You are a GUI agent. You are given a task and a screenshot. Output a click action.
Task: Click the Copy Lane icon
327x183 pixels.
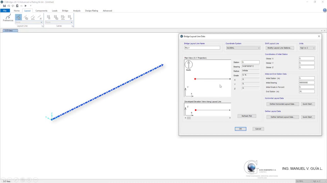pyautogui.click(x=56, y=17)
